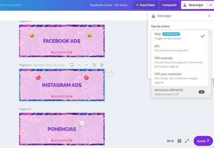This screenshot has width=214, height=148.
Task: Delete Página 4 with trash icon
Action: click(102, 65)
